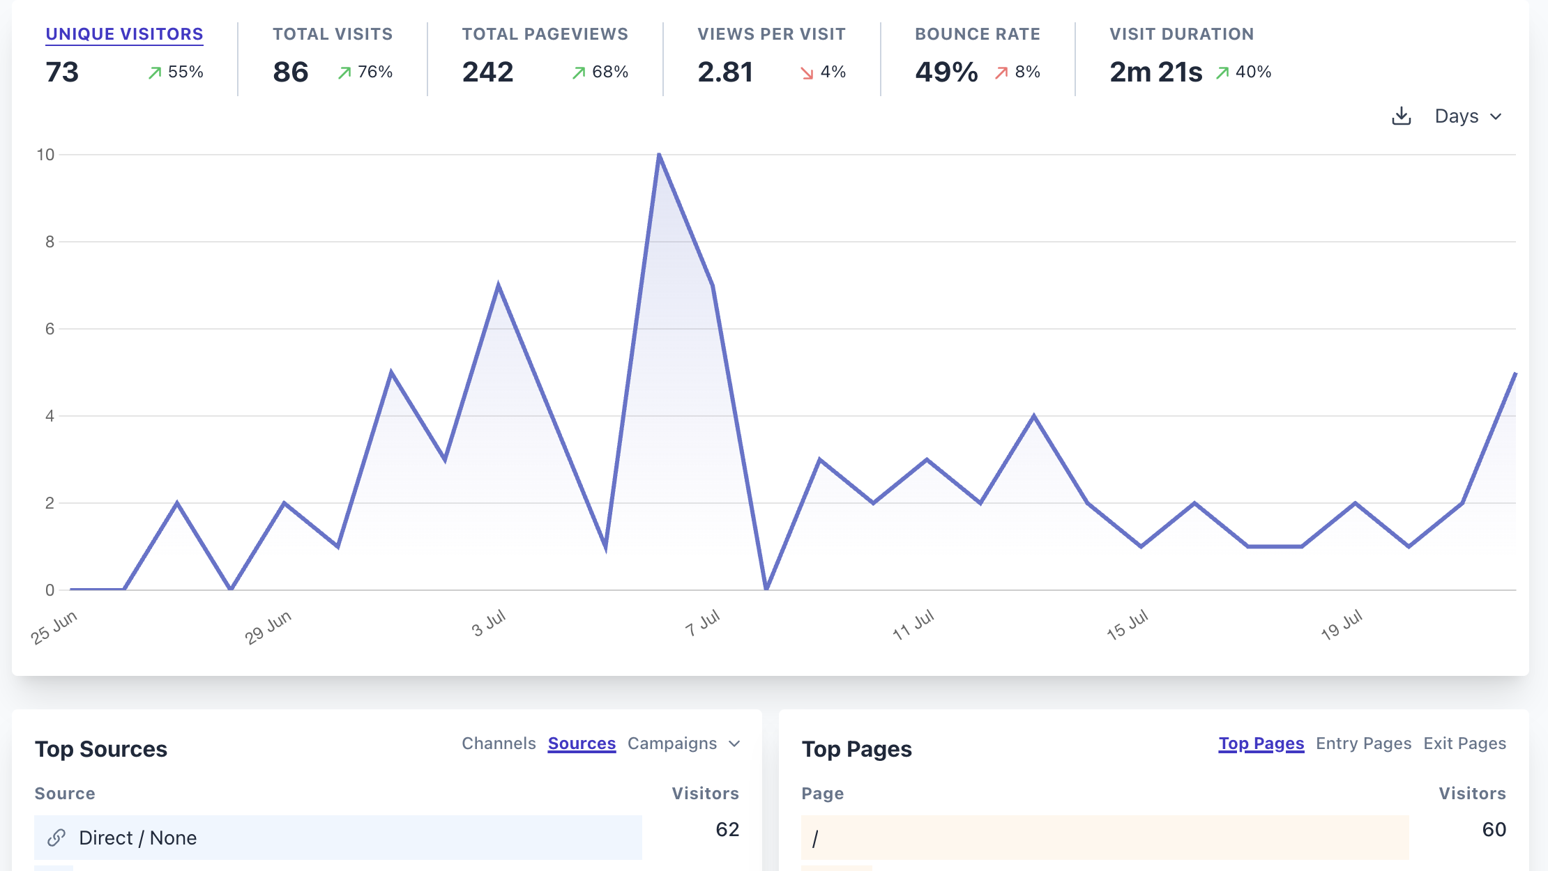Filter by the / page row
The image size is (1548, 871).
[x=814, y=838]
